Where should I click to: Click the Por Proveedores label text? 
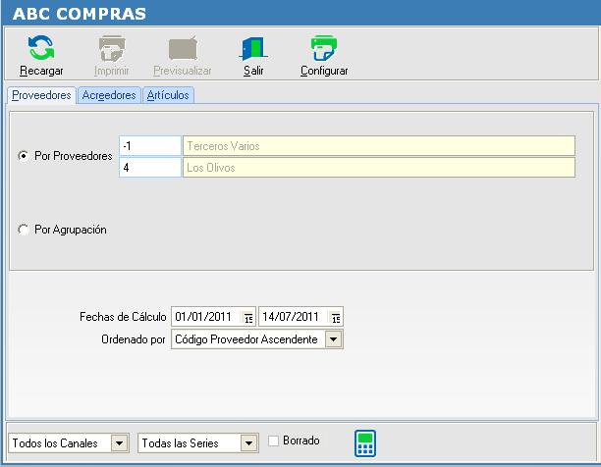[74, 156]
